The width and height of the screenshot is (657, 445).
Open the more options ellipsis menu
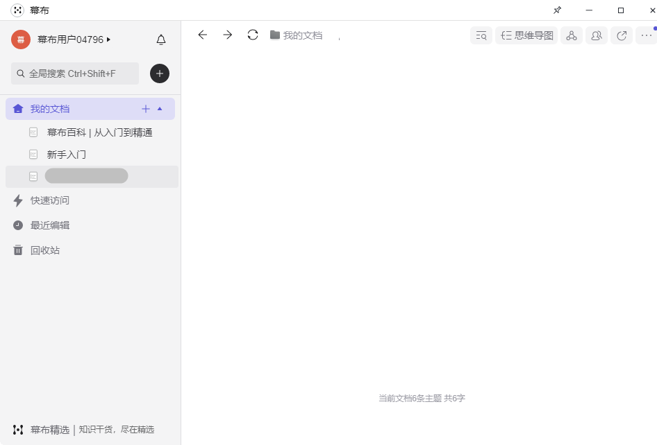tap(647, 35)
